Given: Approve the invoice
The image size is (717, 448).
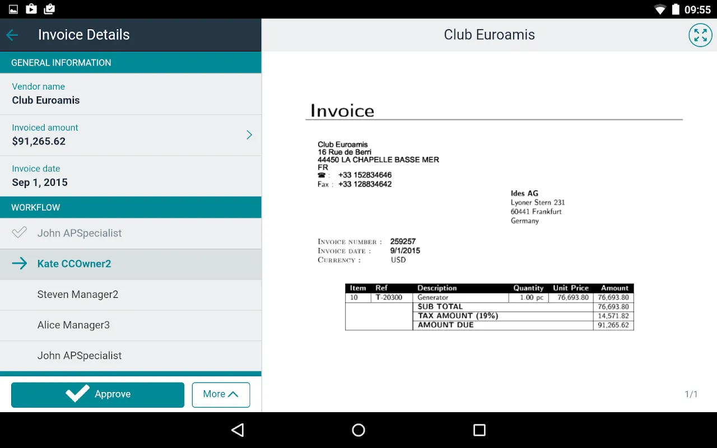Looking at the screenshot, I should coord(97,394).
